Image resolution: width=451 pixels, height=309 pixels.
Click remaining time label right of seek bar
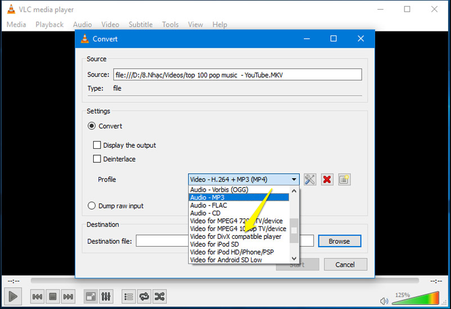click(436, 281)
